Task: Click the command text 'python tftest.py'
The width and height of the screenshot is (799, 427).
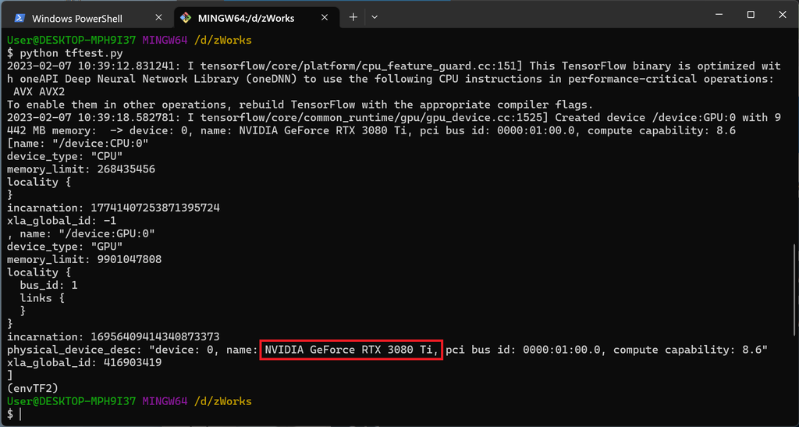Action: pos(71,53)
